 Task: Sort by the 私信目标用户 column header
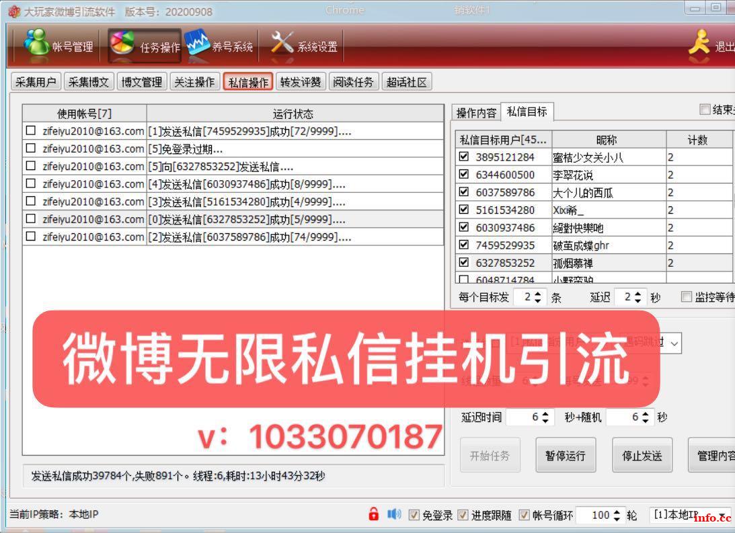point(504,140)
